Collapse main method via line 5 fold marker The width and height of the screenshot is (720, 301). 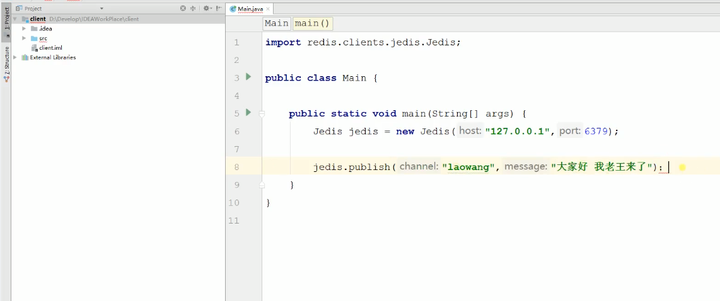[262, 114]
